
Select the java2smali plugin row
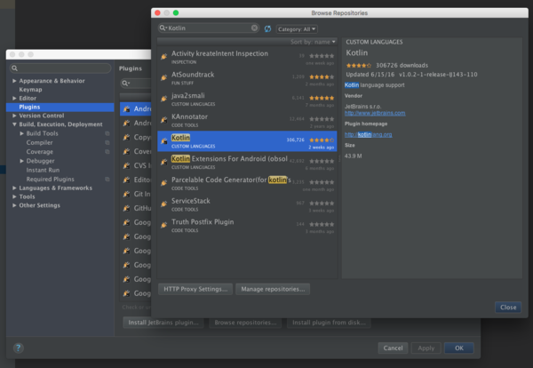click(x=247, y=100)
